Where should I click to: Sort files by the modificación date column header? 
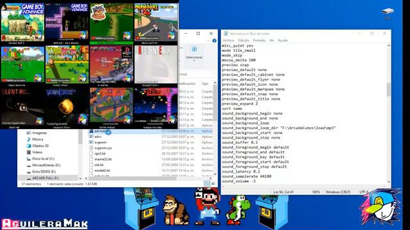coord(187,84)
